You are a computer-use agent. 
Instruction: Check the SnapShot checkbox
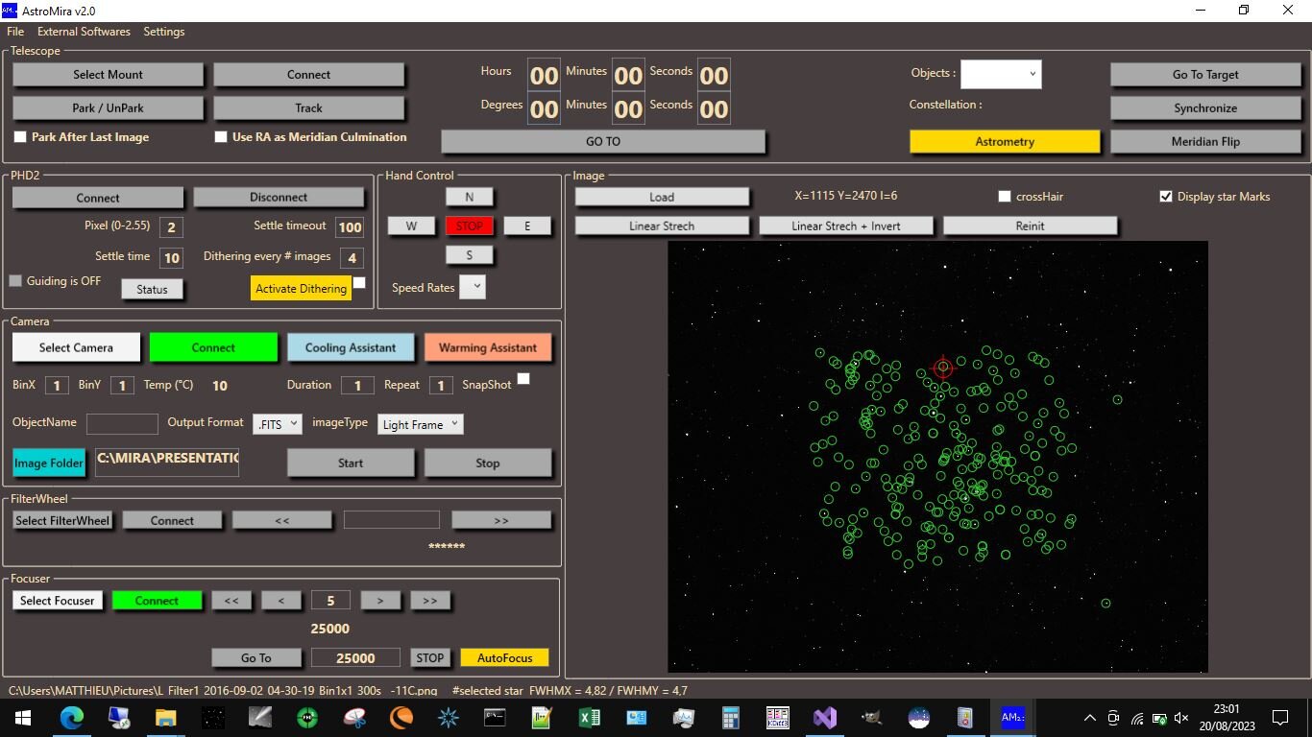[x=523, y=379]
